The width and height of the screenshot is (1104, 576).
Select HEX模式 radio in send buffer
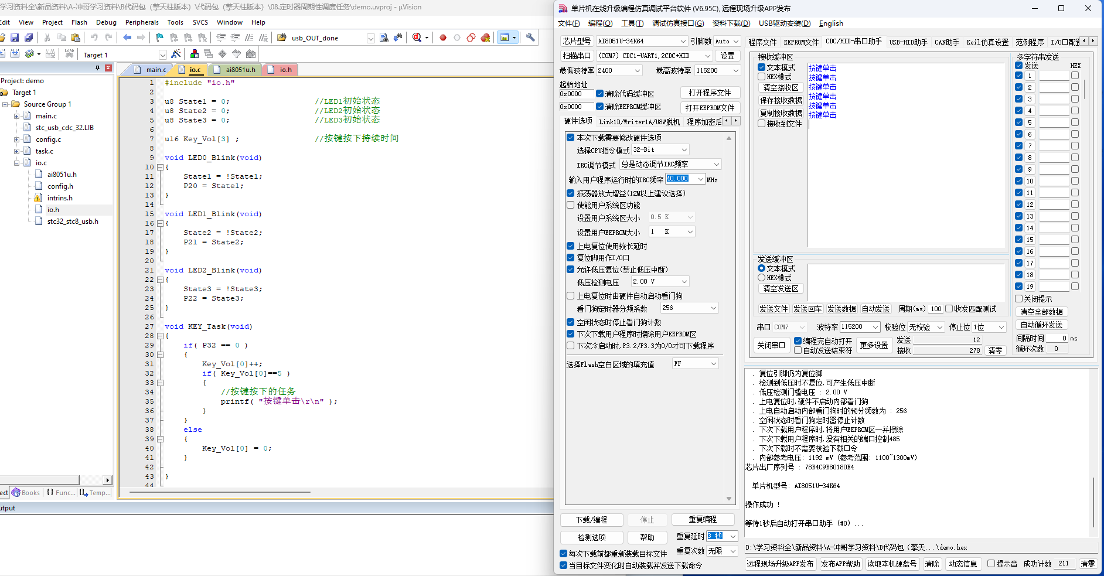coord(762,278)
